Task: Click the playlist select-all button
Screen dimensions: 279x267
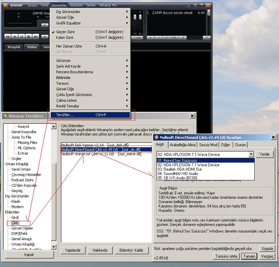Action: pos(167,37)
